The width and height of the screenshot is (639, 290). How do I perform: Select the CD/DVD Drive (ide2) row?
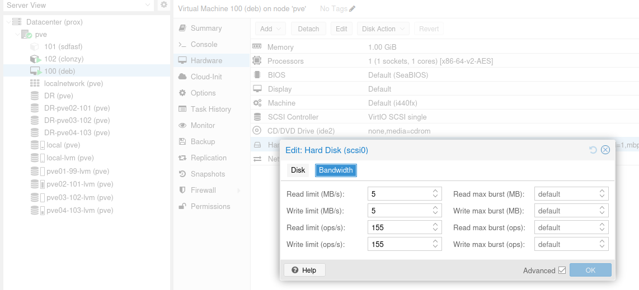(445, 131)
